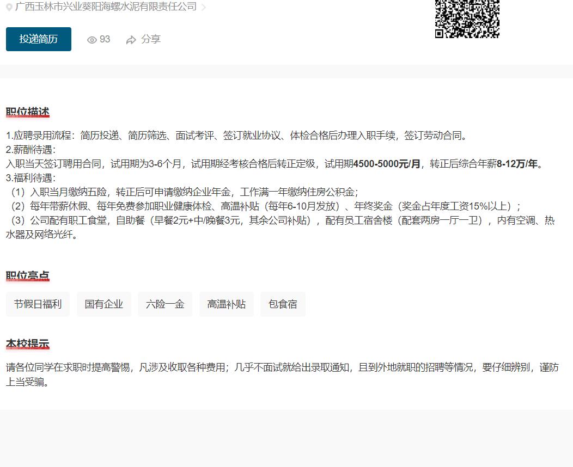This screenshot has width=573, height=467.
Task: Click the view count number 93
Action: click(105, 39)
